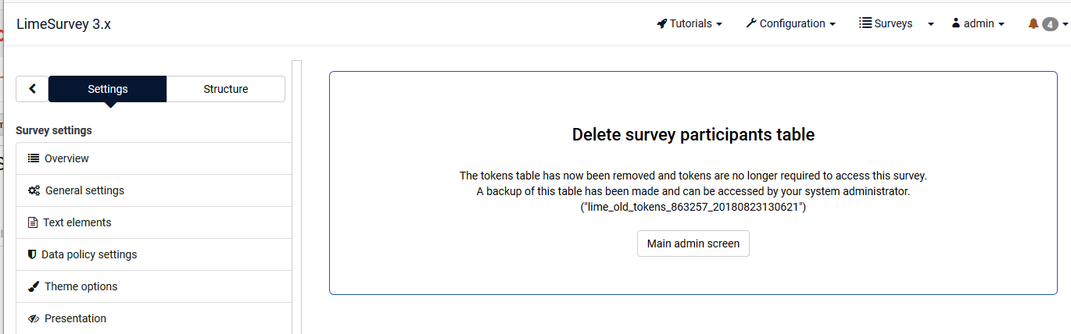The image size is (1071, 334).
Task: Click the General settings gears icon
Action: point(34,190)
